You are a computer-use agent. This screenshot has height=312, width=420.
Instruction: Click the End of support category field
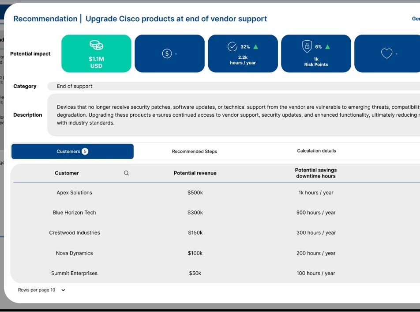[x=75, y=87]
